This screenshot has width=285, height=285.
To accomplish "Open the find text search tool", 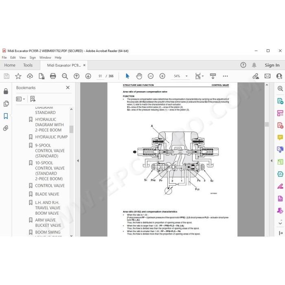I will 65,76.
